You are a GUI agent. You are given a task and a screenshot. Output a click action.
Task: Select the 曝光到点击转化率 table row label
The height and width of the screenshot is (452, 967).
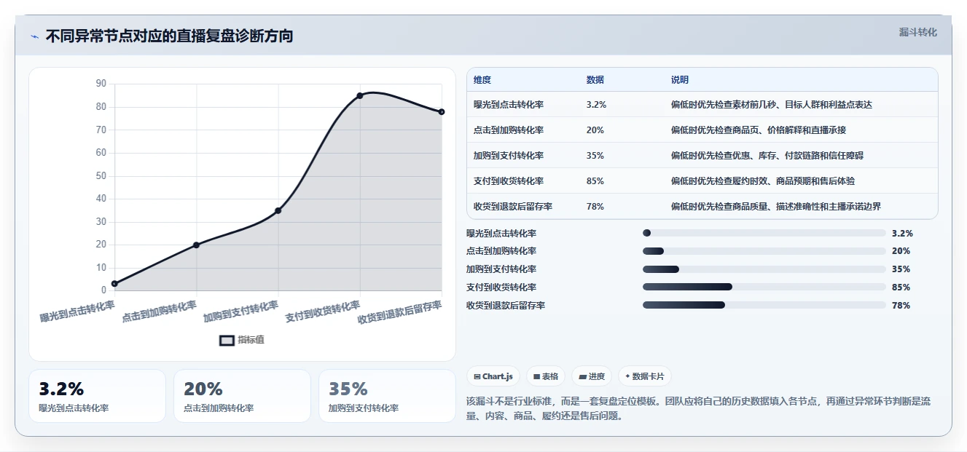[509, 105]
